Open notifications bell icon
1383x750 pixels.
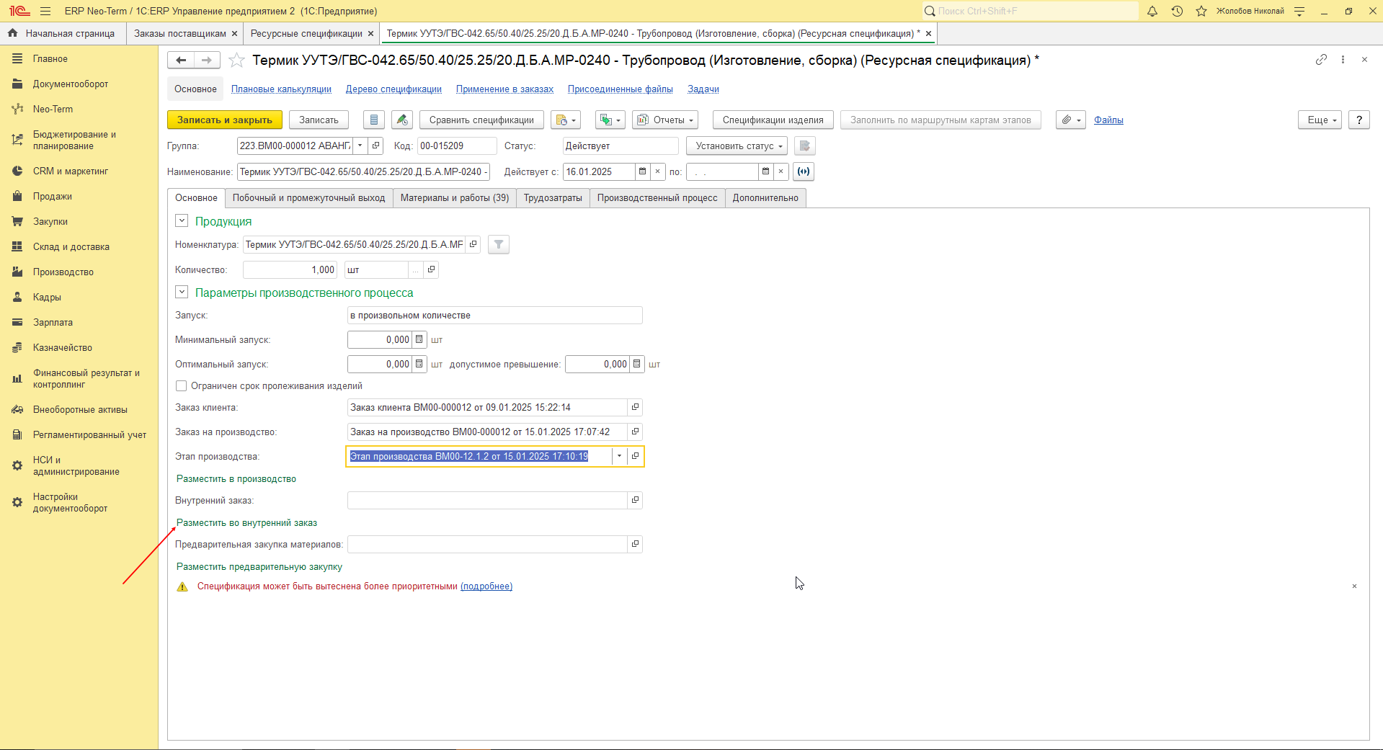(1152, 11)
